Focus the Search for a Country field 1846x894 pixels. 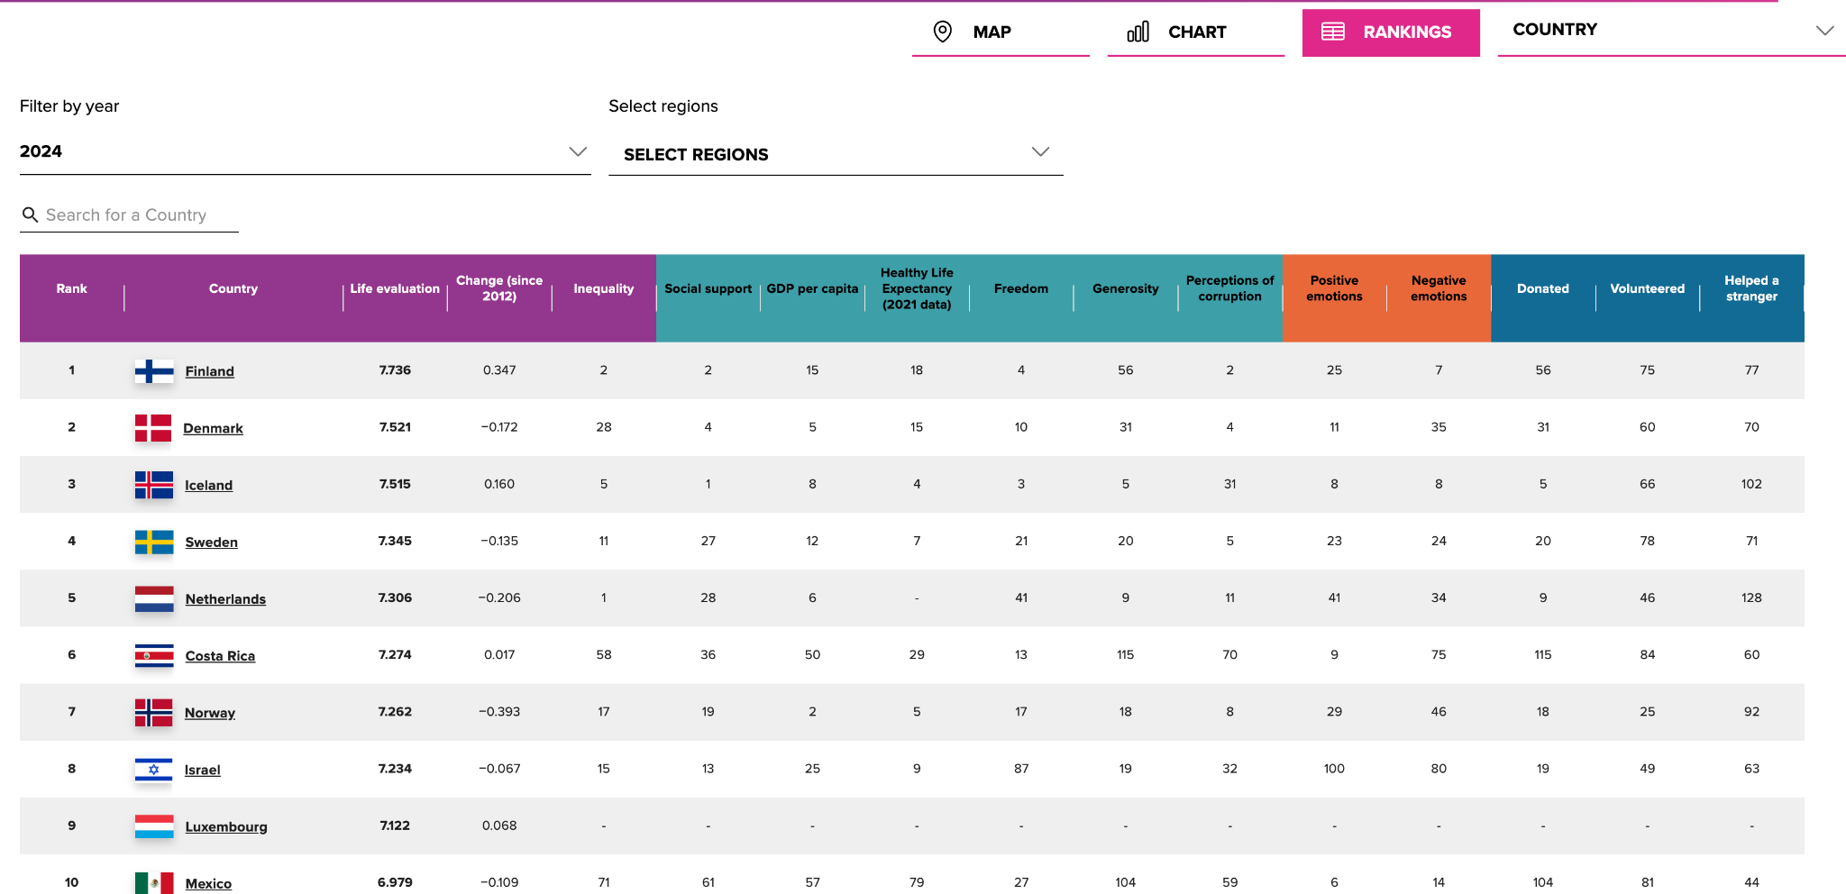pyautogui.click(x=129, y=214)
